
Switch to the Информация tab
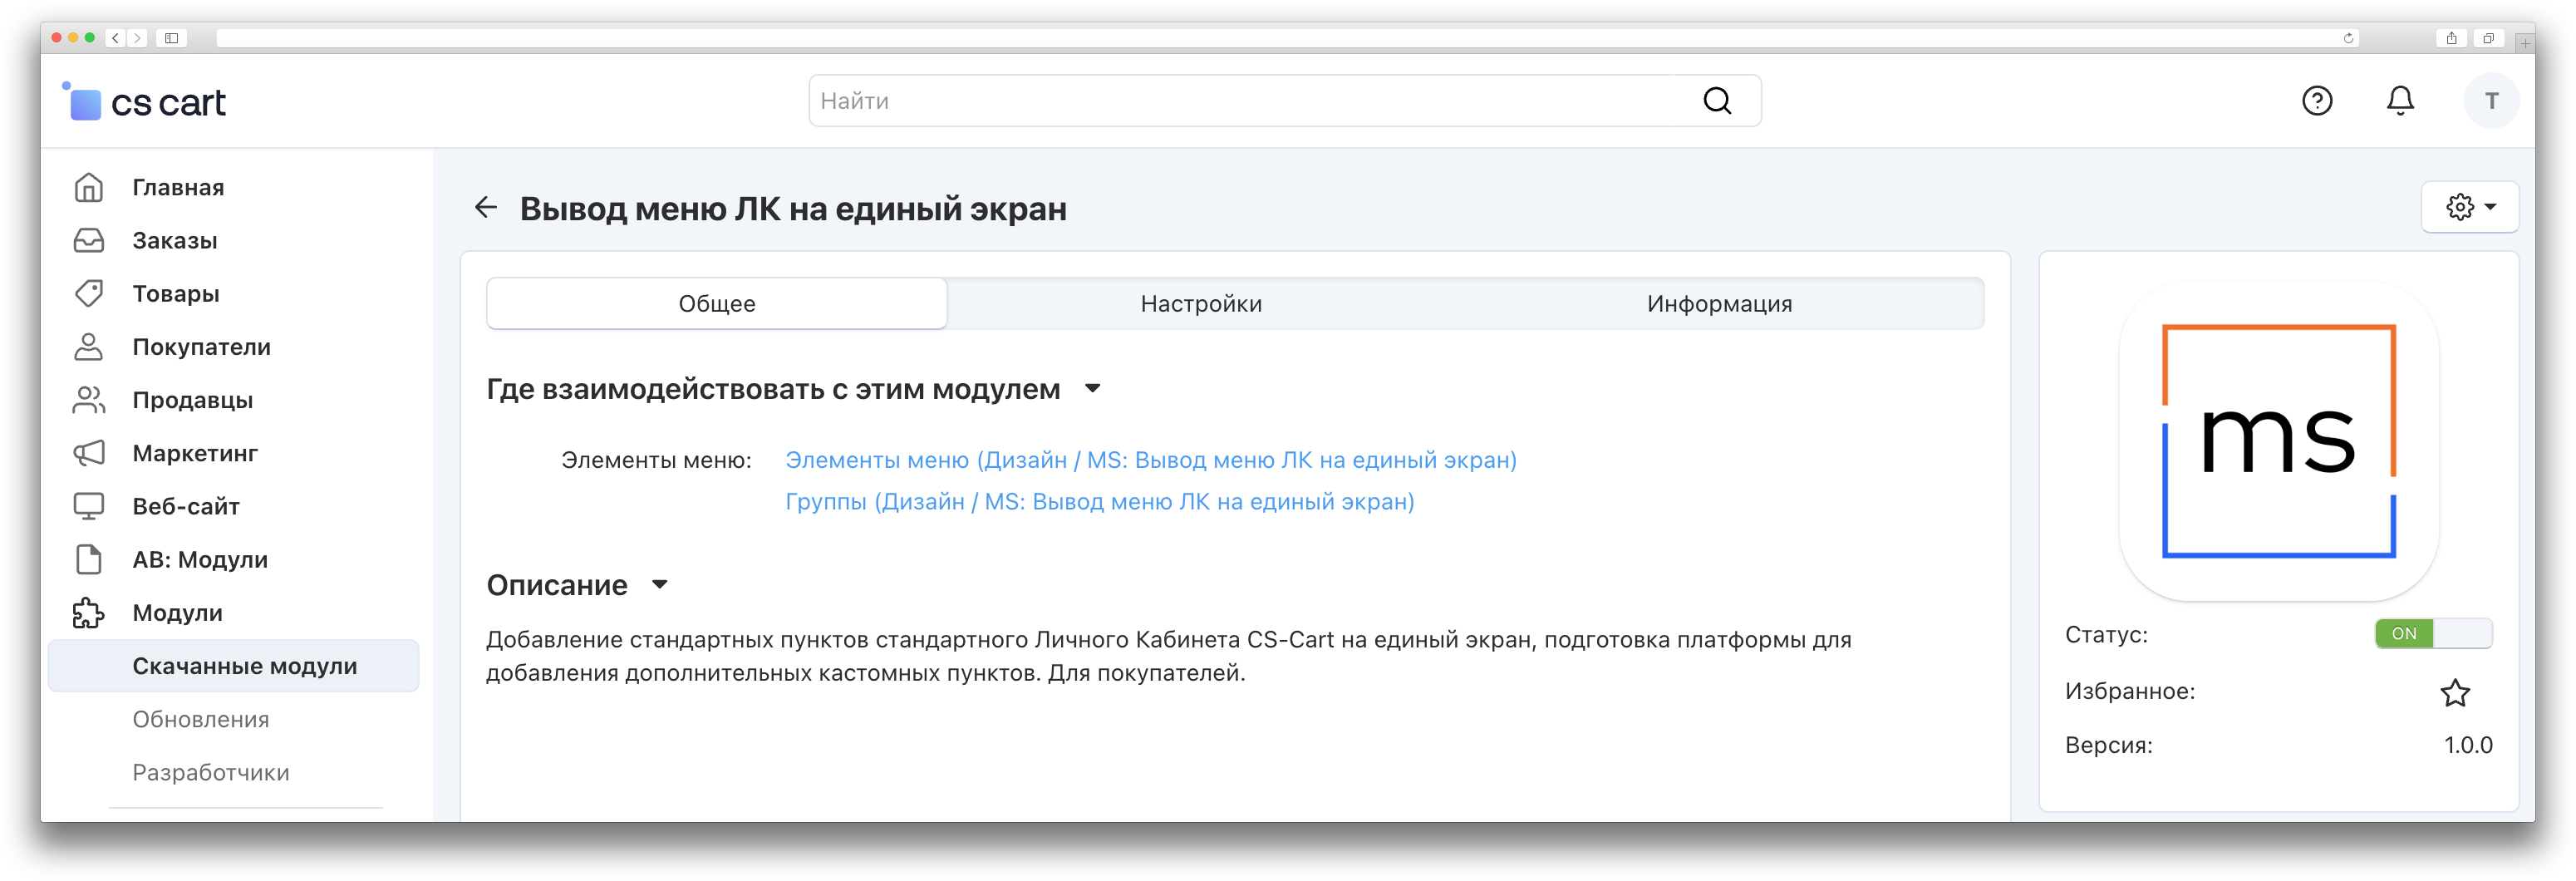click(x=1719, y=304)
